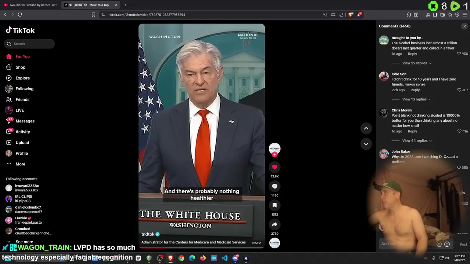Click the TikTok search field
The width and height of the screenshot is (470, 264).
29,44
